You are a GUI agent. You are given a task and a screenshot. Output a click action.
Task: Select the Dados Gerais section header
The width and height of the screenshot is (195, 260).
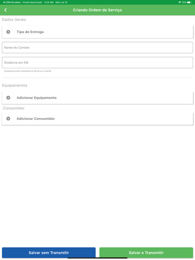[x=14, y=19]
